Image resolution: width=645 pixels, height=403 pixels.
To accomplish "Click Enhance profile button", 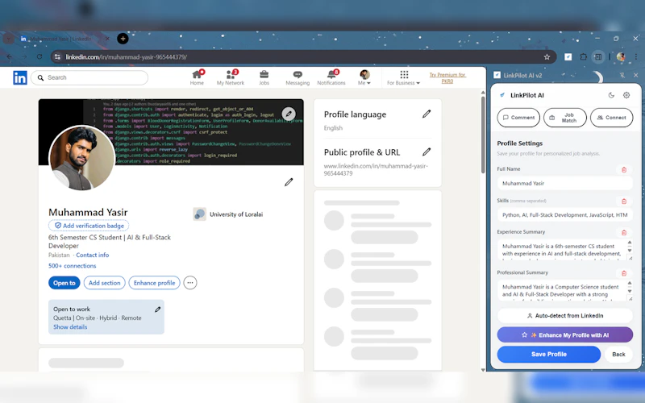I will click(x=154, y=283).
